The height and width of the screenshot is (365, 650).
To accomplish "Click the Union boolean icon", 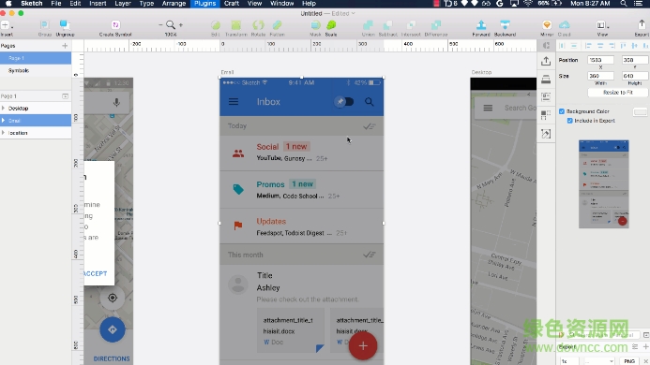I will (368, 25).
